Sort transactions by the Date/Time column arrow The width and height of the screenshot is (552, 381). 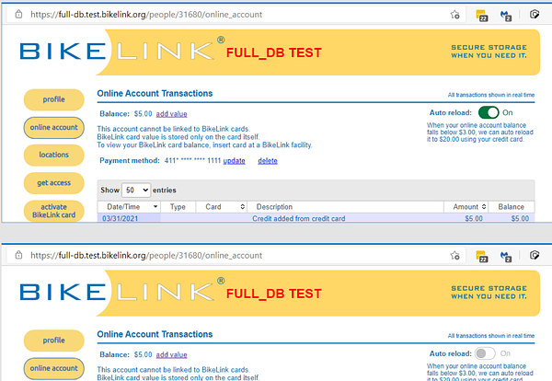(154, 207)
